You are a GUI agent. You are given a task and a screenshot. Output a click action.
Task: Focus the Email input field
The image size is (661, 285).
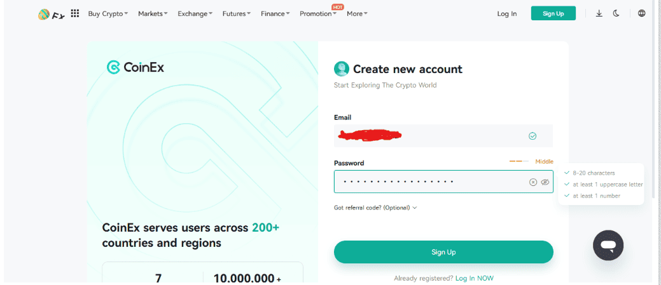pyautogui.click(x=443, y=136)
